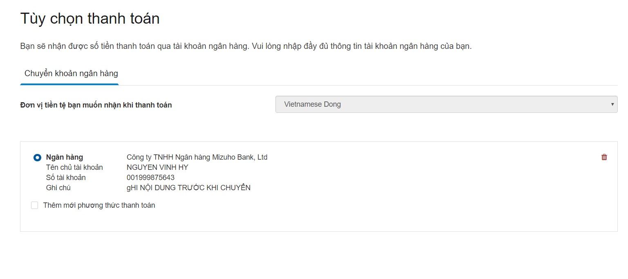Click the Số tài khoản label
This screenshot has height=279, width=628.
[x=66, y=178]
